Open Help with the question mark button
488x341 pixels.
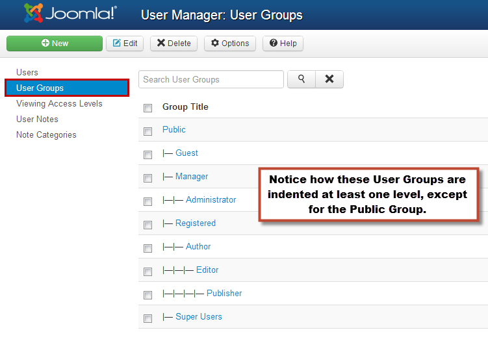point(283,44)
